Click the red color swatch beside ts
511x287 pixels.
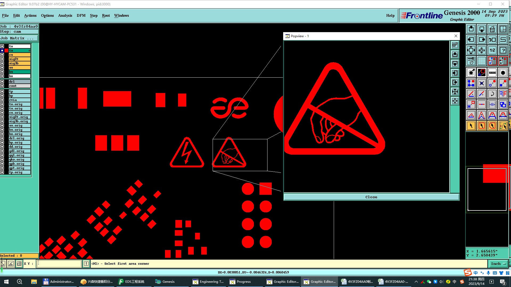6,50
